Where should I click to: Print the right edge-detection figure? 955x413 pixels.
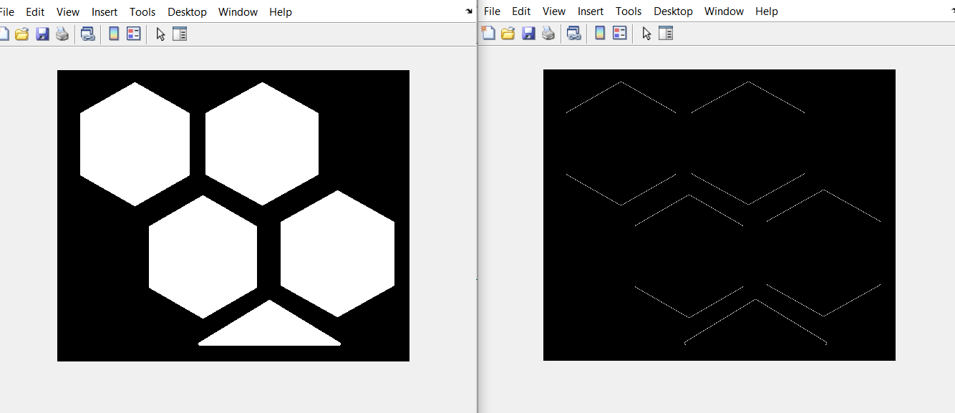click(548, 34)
